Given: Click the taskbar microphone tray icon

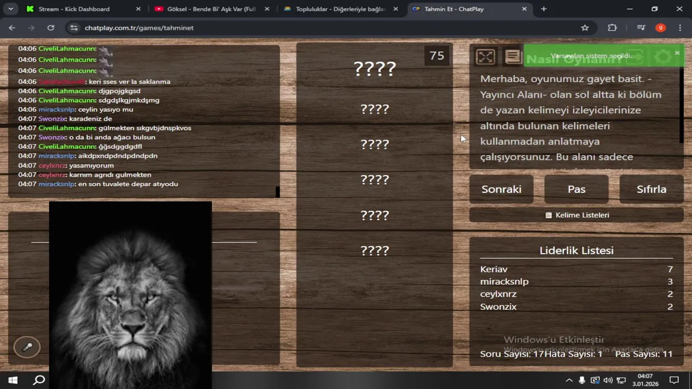Looking at the screenshot, I should click(582, 380).
